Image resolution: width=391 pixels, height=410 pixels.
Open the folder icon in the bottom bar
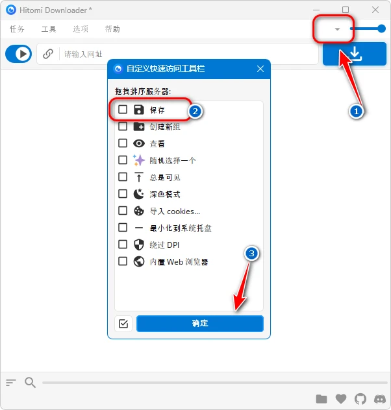[322, 399]
